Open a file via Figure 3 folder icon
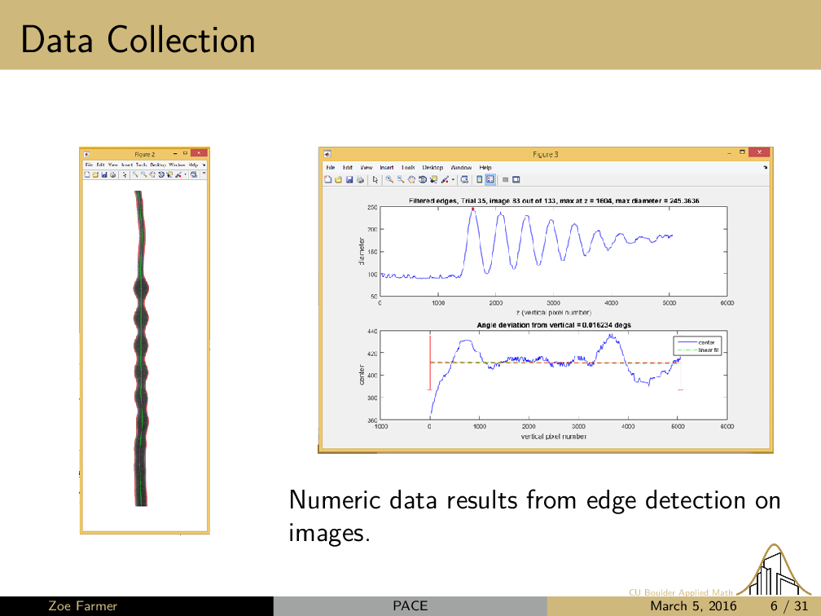821x616 pixels. (x=338, y=179)
